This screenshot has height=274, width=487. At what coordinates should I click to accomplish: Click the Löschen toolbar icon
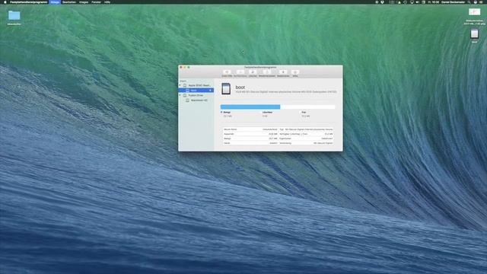pyautogui.click(x=253, y=72)
